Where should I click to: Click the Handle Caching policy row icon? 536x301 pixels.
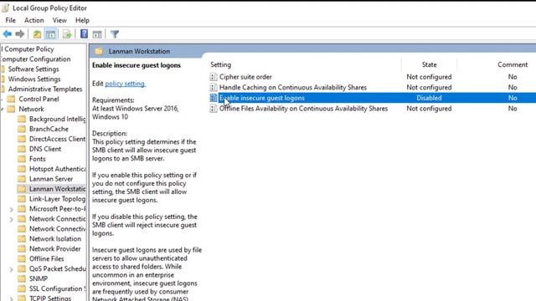click(x=214, y=88)
